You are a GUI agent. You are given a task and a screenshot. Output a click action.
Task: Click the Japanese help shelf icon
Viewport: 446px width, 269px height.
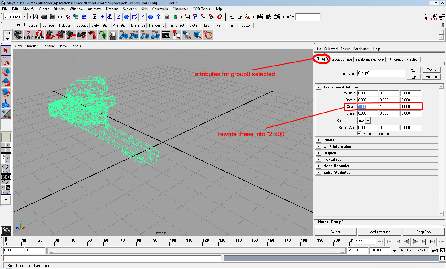[39, 35]
